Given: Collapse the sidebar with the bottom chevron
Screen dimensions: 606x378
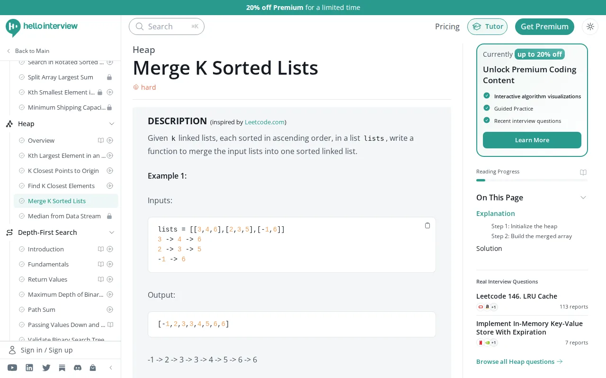Looking at the screenshot, I should click(111, 368).
